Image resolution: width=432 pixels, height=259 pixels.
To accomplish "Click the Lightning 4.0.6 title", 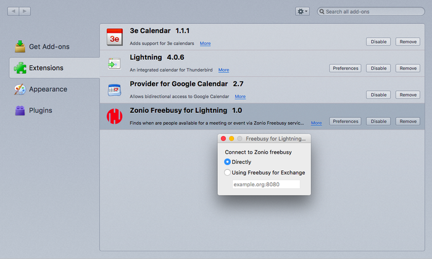I will [157, 57].
